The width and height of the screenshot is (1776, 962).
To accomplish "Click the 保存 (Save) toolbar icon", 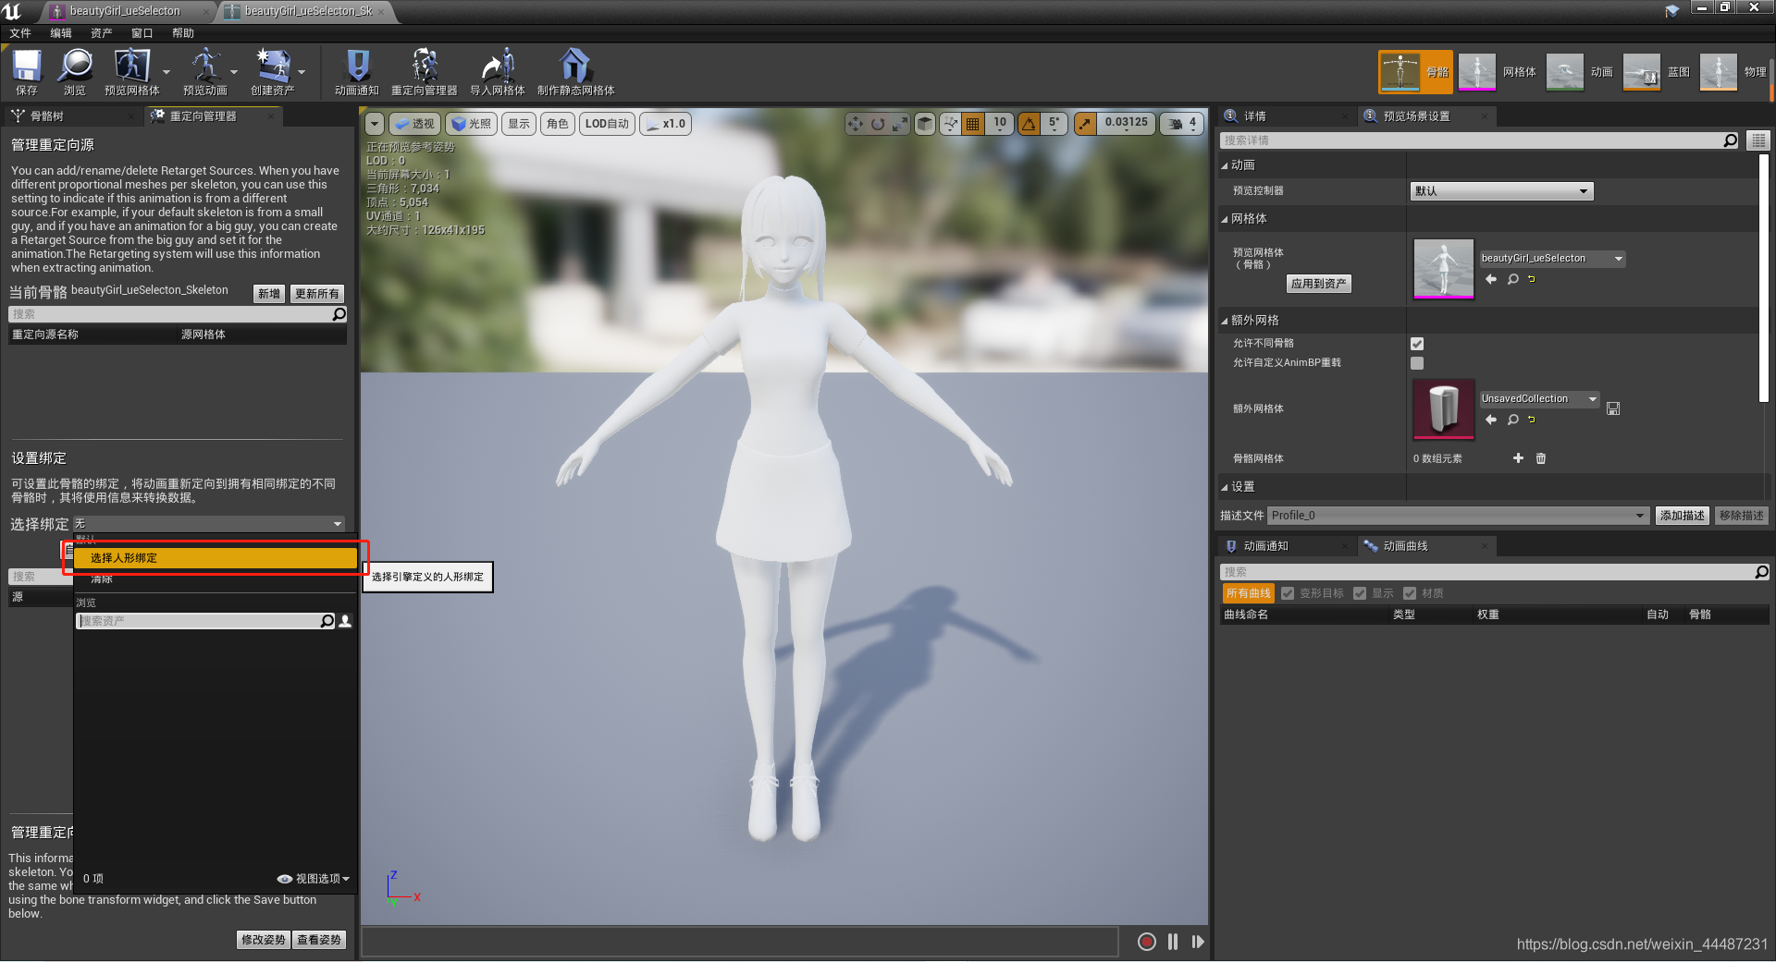I will [x=27, y=72].
